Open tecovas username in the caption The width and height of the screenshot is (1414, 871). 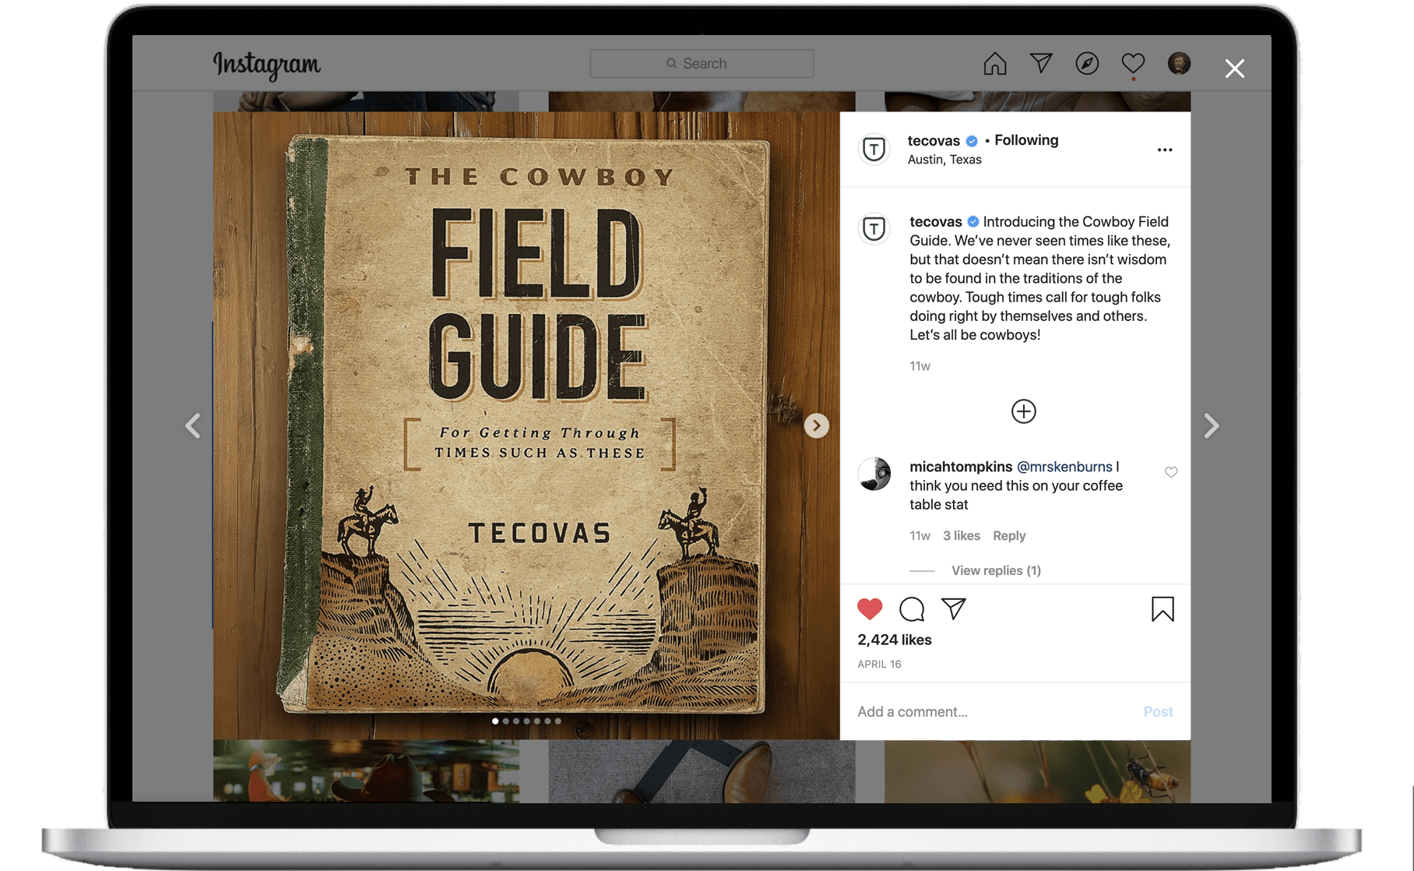click(935, 222)
